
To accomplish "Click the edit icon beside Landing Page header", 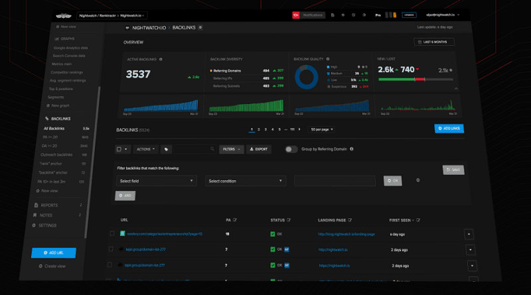I will coord(351,219).
